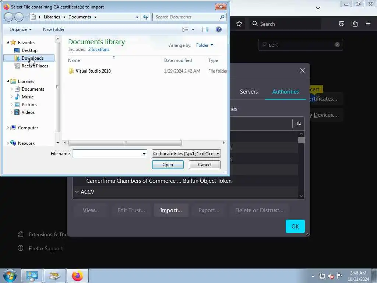Click the Firefox toolbar Search field
Screen dimensions: 377x283
285,24
